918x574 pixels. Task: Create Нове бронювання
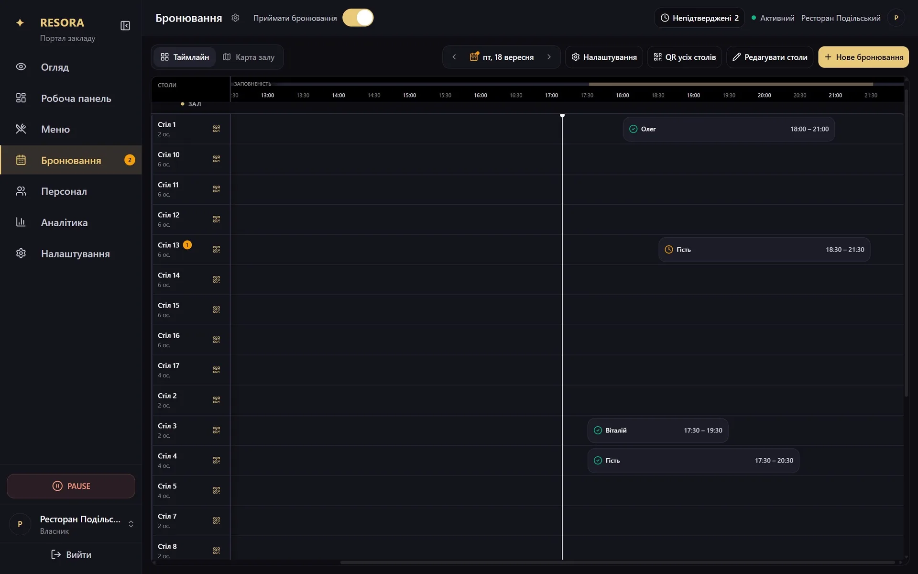[863, 57]
